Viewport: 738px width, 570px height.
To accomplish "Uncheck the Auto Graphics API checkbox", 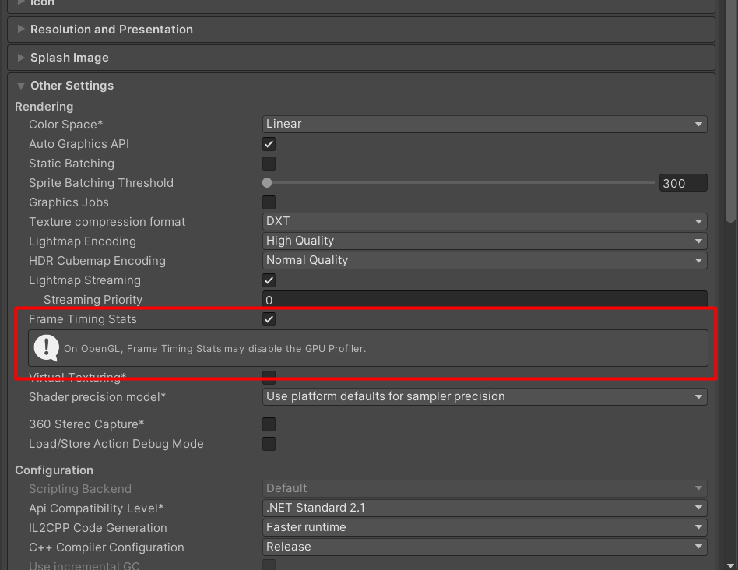I will (269, 144).
